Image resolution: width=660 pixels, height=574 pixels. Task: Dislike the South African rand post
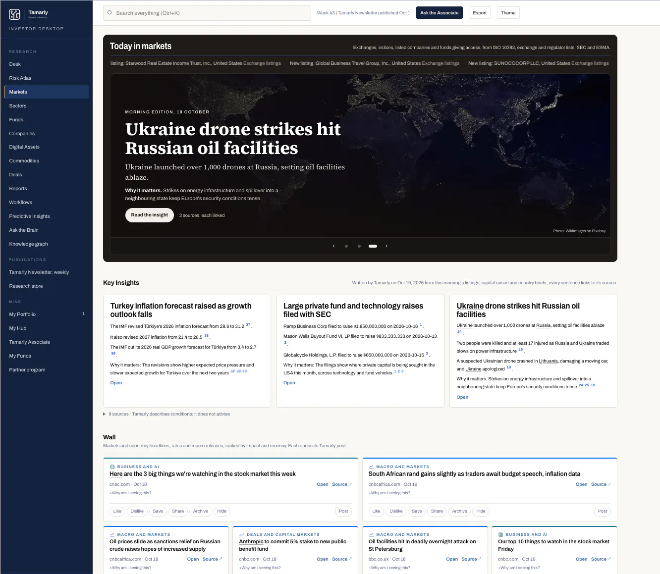(396, 511)
